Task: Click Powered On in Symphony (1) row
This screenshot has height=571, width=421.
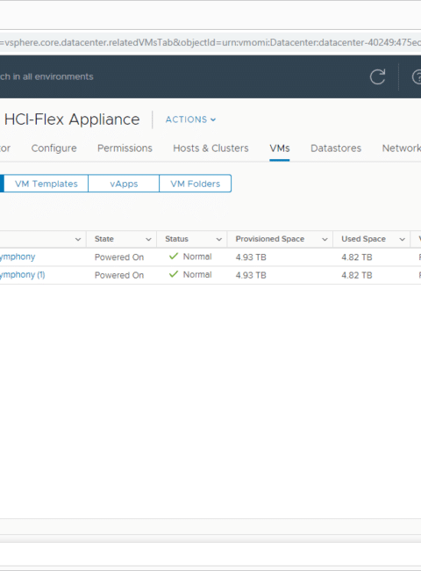Action: [x=119, y=275]
